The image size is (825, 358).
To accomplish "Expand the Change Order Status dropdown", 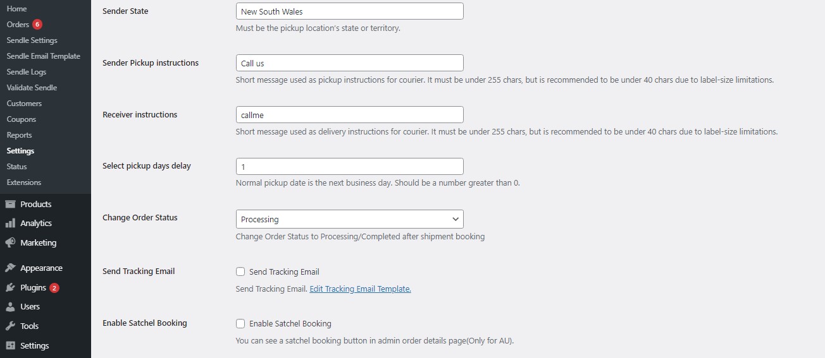I will pos(349,219).
